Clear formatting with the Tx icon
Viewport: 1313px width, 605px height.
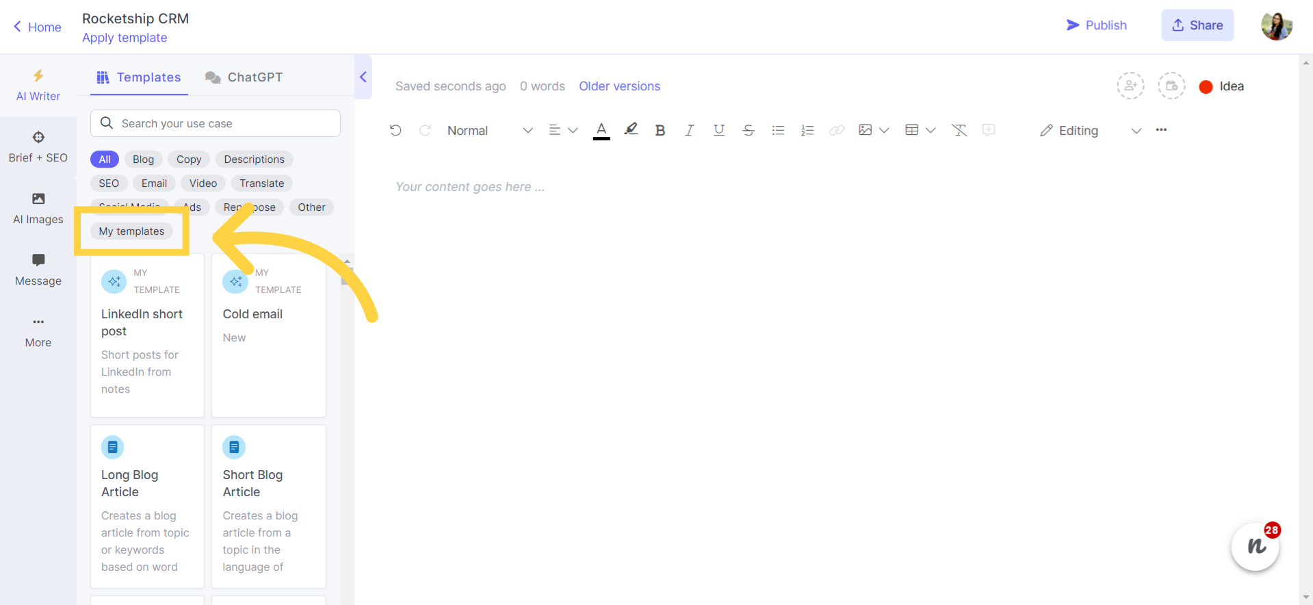(x=959, y=130)
